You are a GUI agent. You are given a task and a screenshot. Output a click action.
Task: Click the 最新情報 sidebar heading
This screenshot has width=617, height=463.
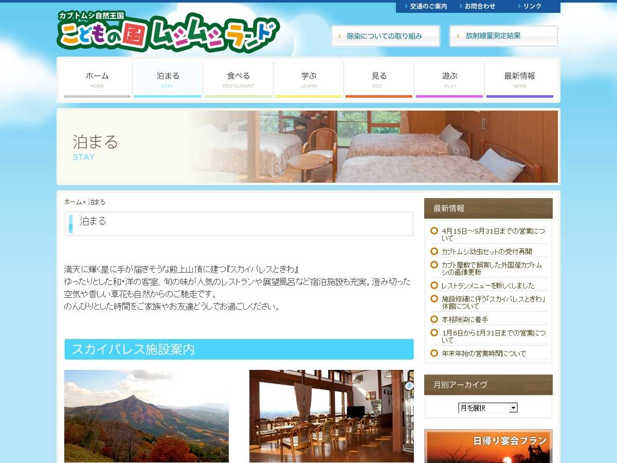488,208
